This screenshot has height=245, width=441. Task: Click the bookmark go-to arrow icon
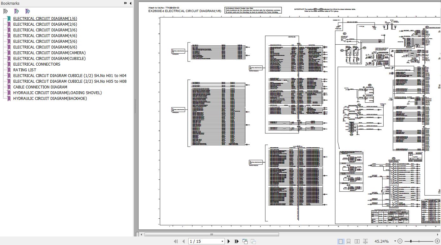(28, 11)
